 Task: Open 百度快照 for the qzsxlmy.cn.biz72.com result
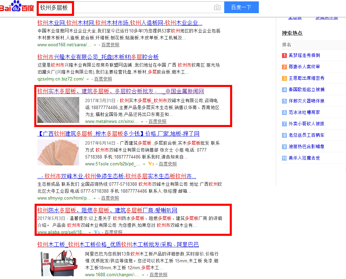tap(103, 79)
